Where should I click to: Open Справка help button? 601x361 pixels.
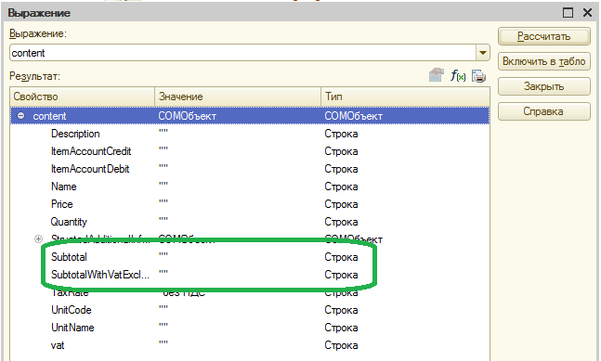tap(544, 111)
